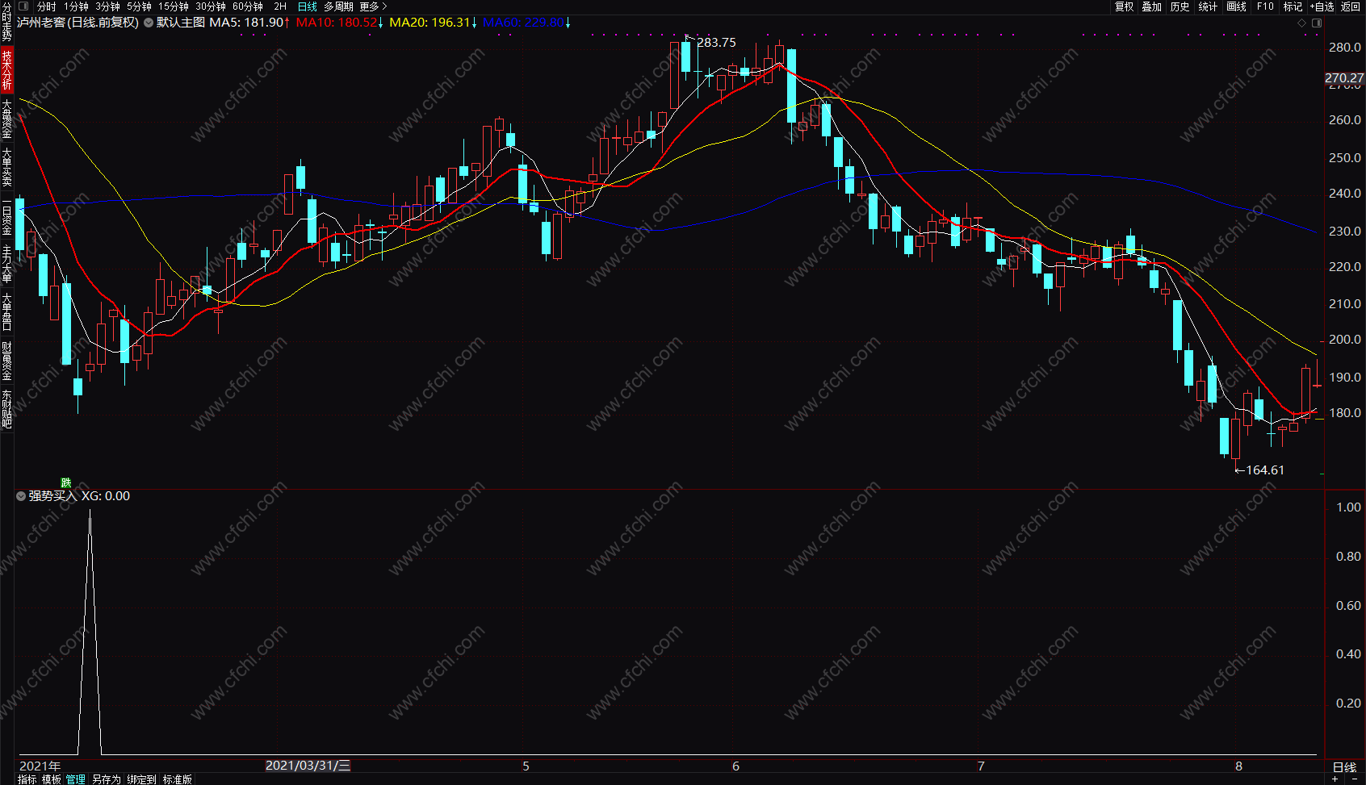Image resolution: width=1366 pixels, height=785 pixels.
Task: Switch to 分时 time-sharing chart
Action: coord(47,6)
